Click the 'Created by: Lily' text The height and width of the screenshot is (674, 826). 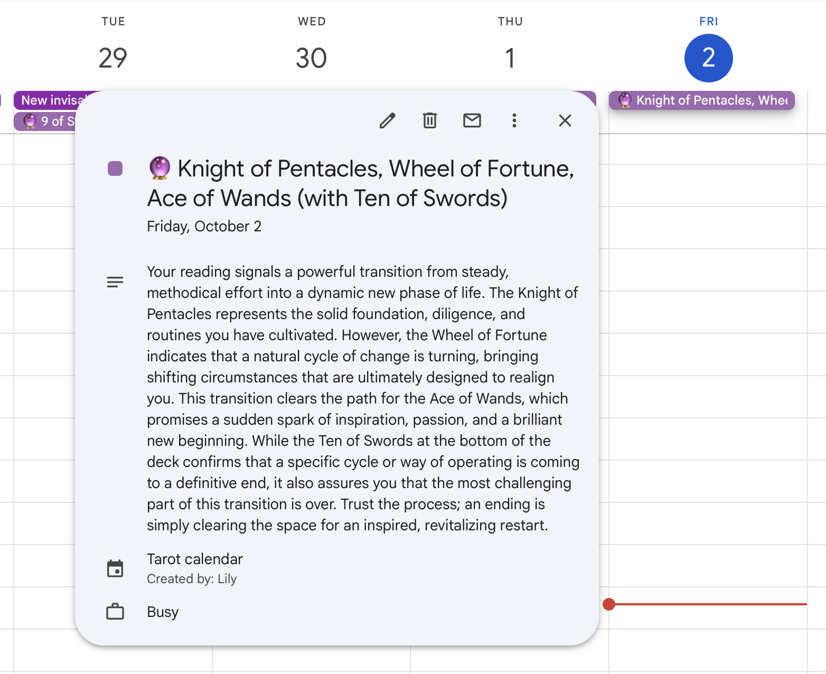[x=192, y=579]
